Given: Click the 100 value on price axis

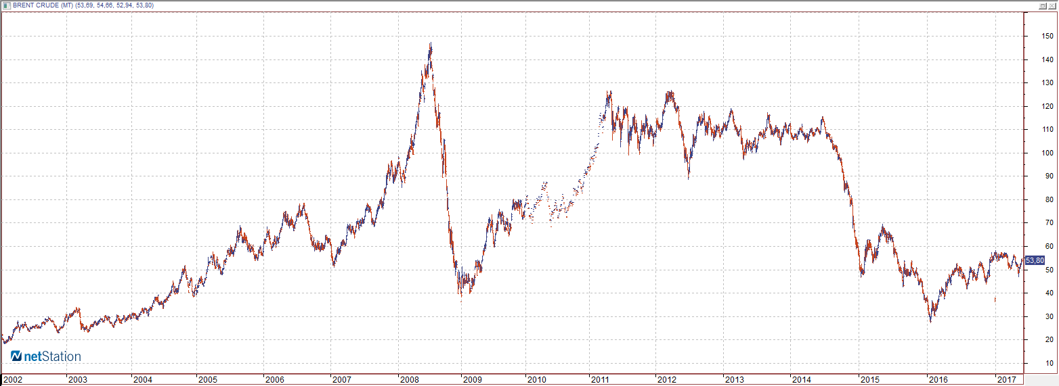Looking at the screenshot, I should coord(1047,153).
